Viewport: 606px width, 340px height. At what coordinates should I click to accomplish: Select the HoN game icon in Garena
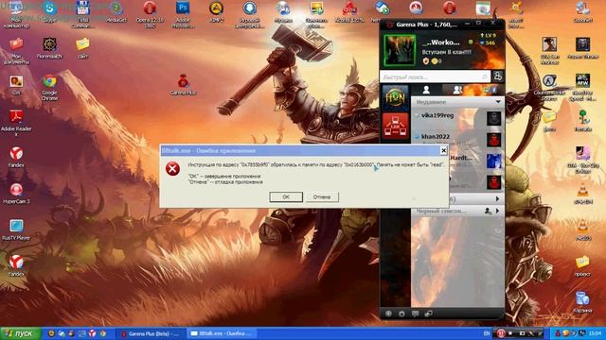point(396,97)
